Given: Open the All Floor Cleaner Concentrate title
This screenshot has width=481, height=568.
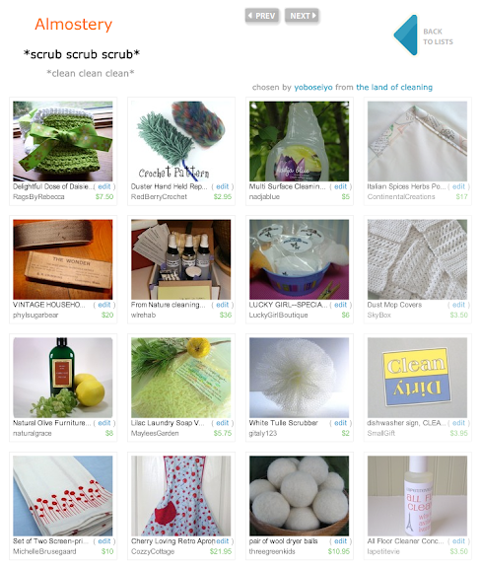Looking at the screenshot, I should (x=405, y=540).
